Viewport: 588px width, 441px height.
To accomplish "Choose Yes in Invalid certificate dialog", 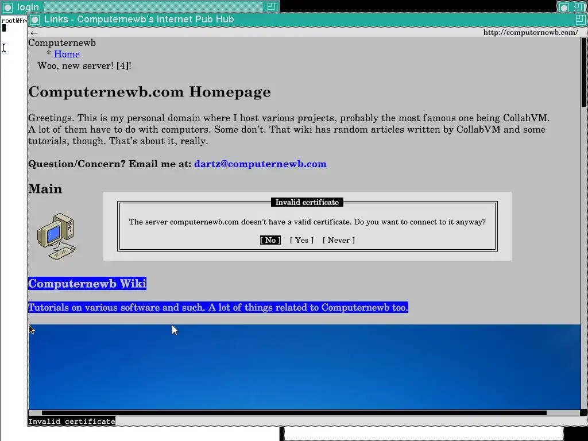I will [301, 240].
